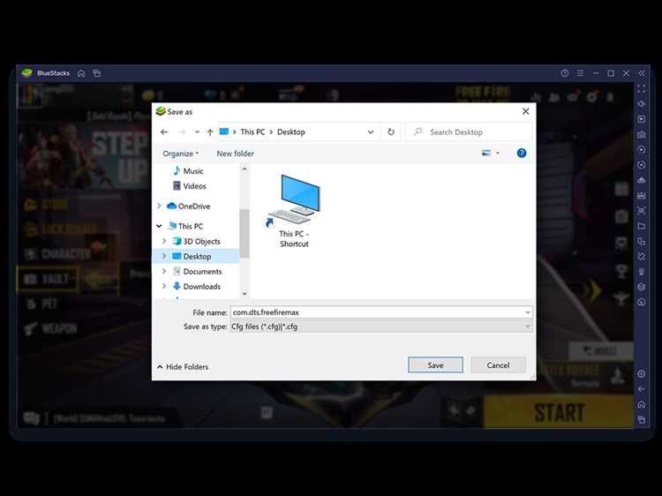The image size is (662, 496).
Task: Expand the Documents tree node
Action: pyautogui.click(x=164, y=272)
